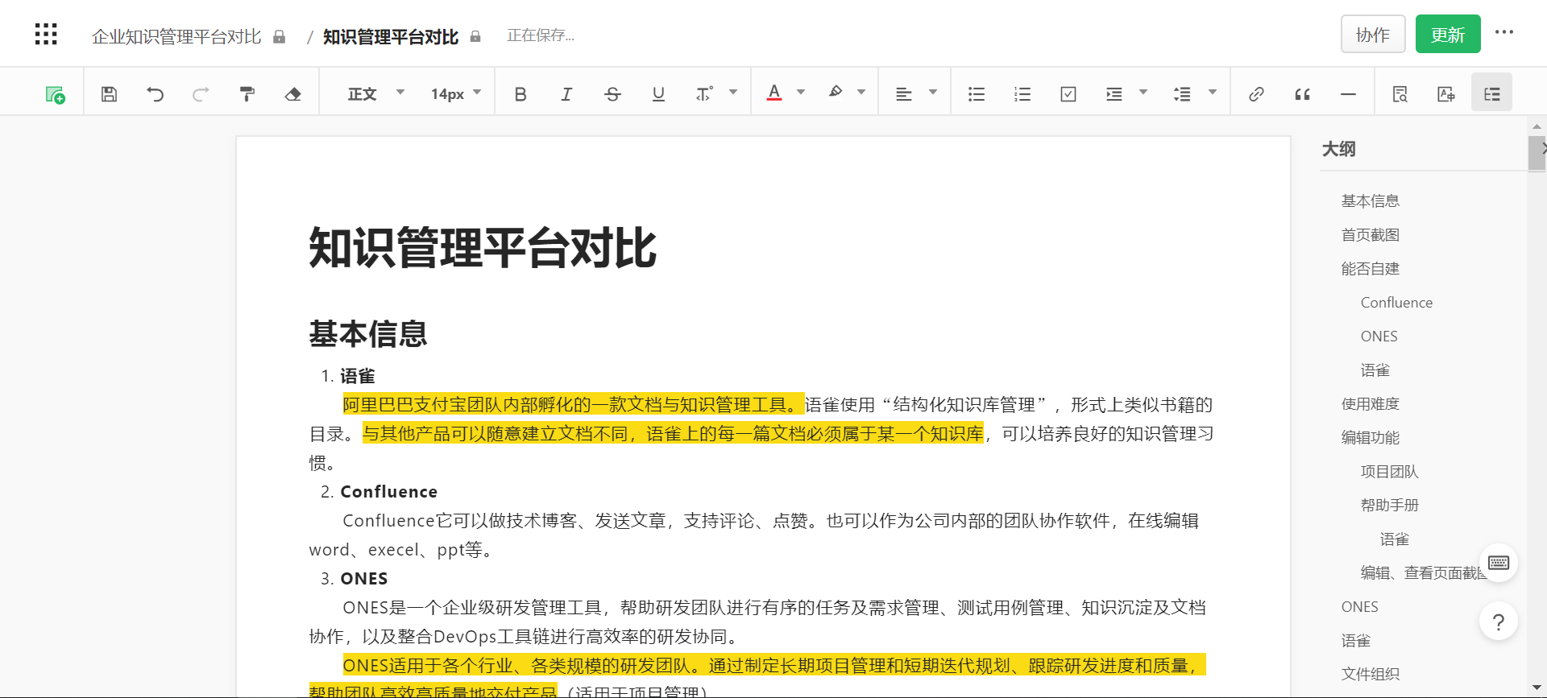Image resolution: width=1547 pixels, height=698 pixels.
Task: Click the lock icon beside 知识管理平台对比
Action: click(x=475, y=36)
